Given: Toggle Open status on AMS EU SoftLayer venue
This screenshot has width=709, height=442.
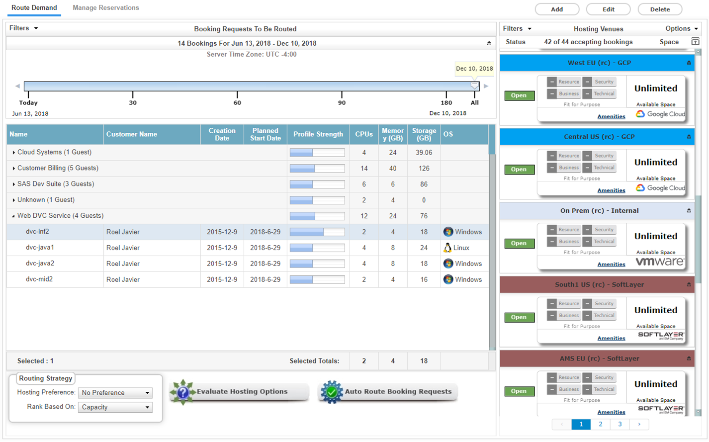Looking at the screenshot, I should point(519,391).
